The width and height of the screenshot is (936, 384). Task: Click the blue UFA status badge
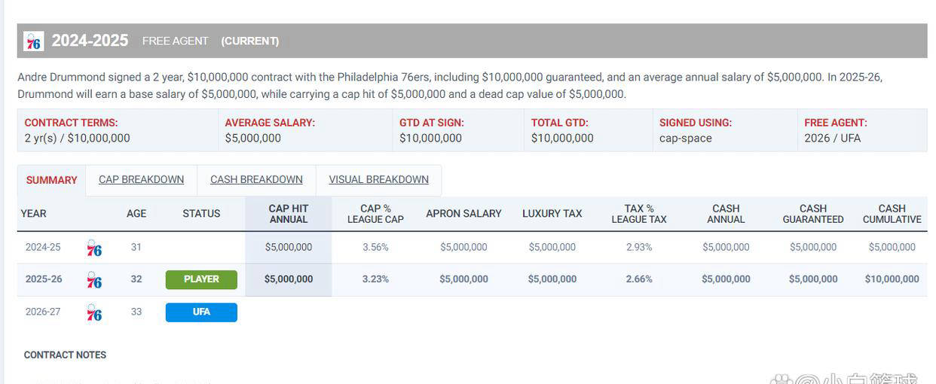201,312
